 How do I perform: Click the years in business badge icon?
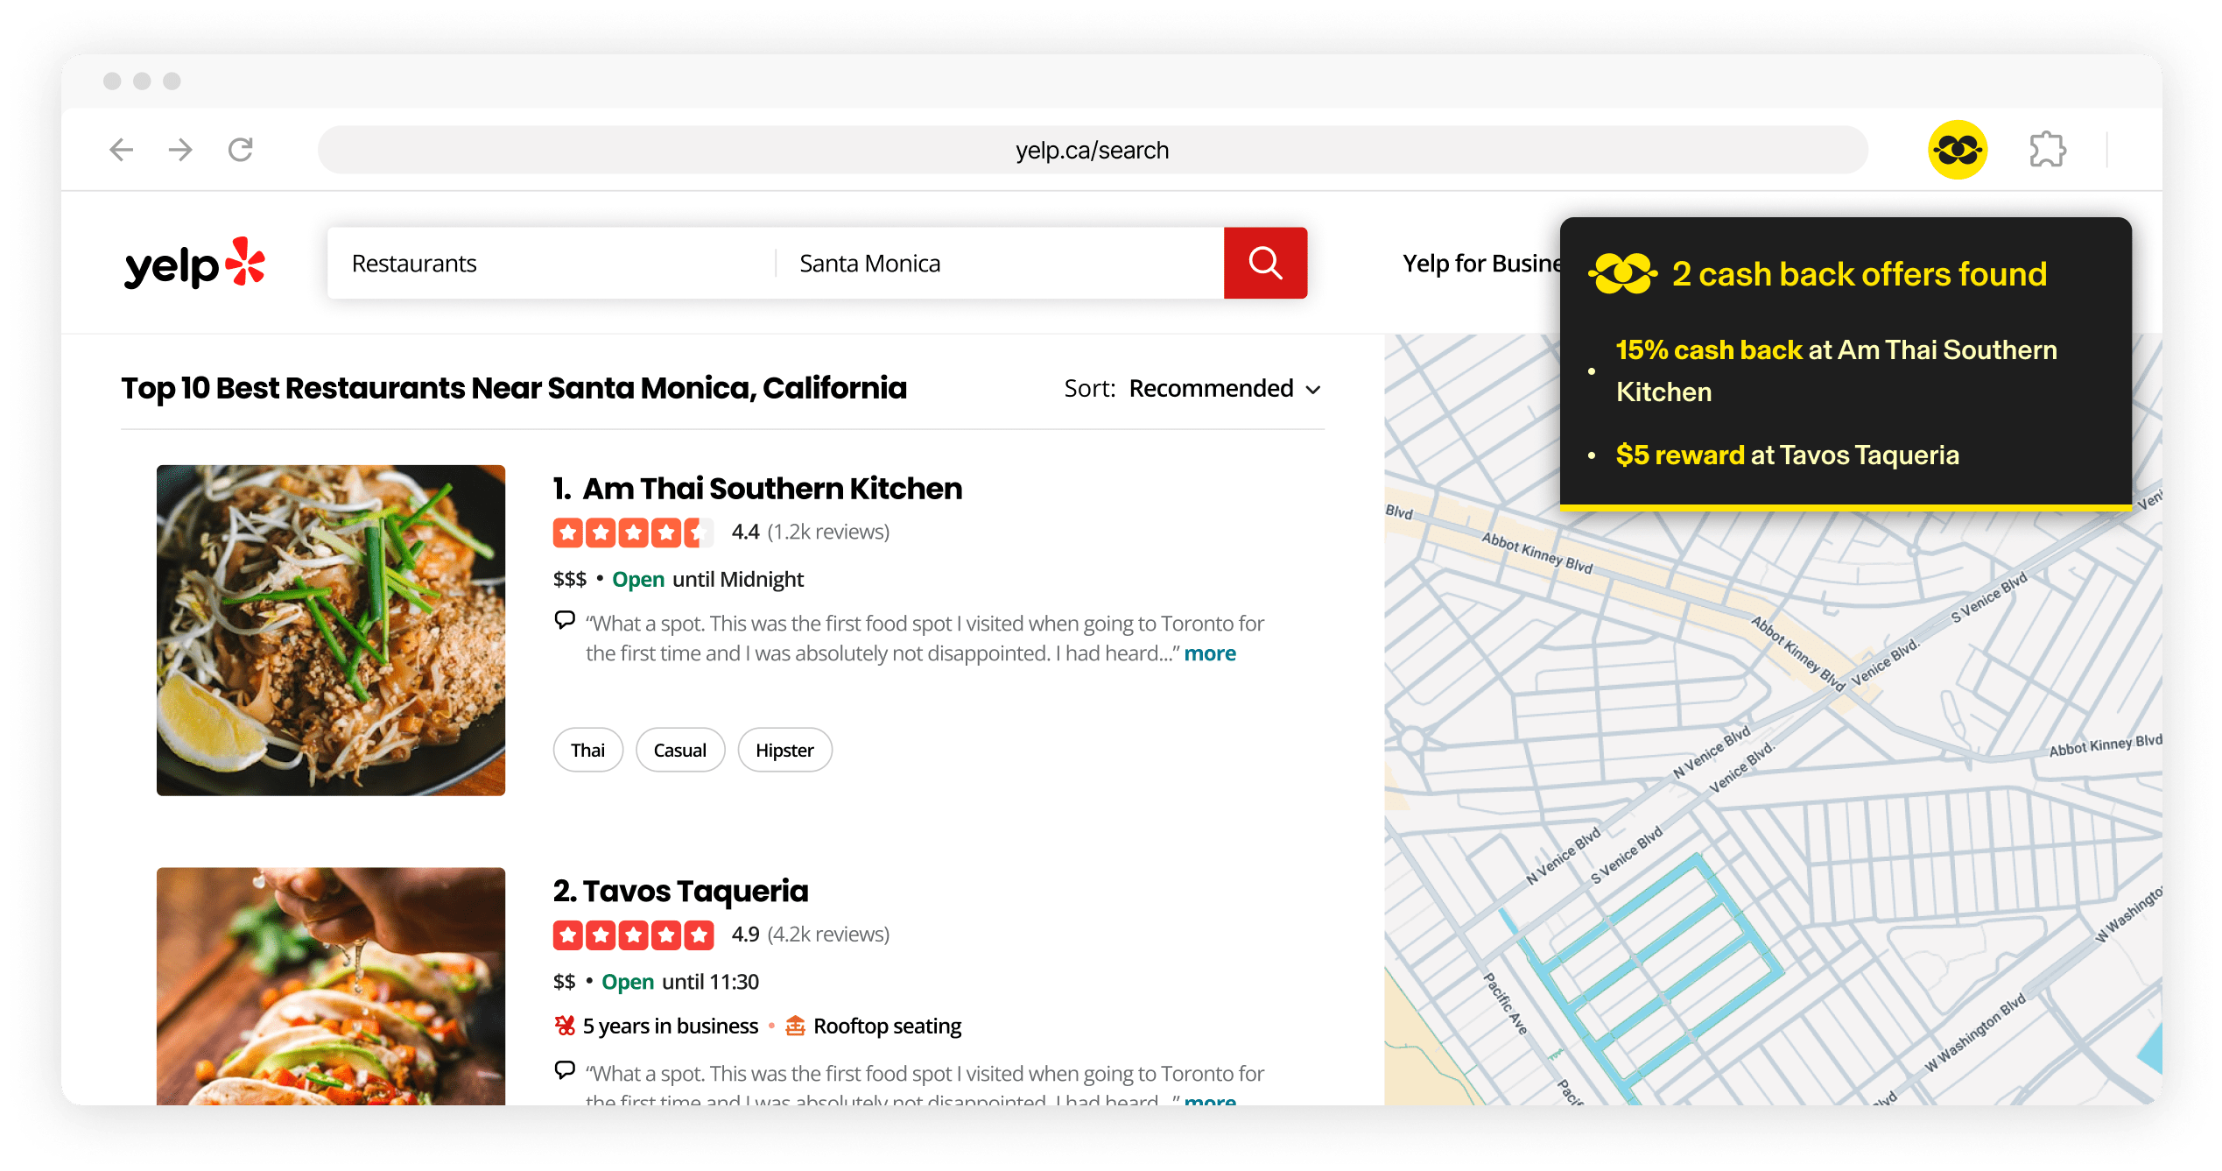tap(565, 1026)
